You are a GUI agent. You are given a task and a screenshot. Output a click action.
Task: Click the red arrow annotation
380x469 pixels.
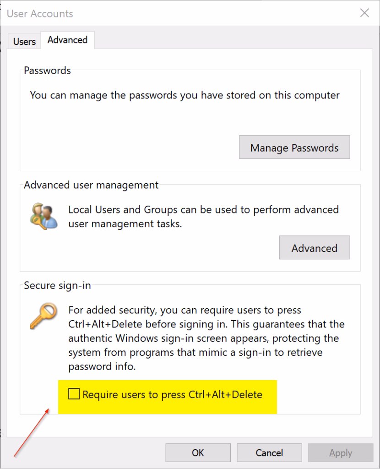tap(32, 433)
